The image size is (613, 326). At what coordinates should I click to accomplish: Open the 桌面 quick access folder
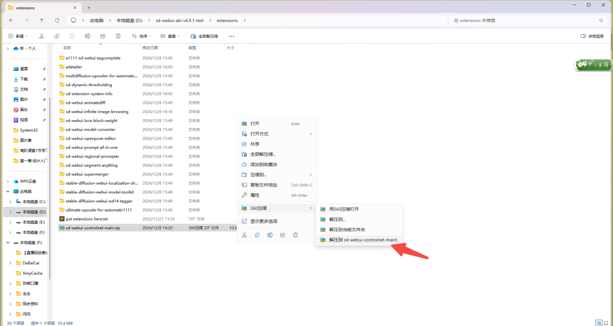[24, 69]
